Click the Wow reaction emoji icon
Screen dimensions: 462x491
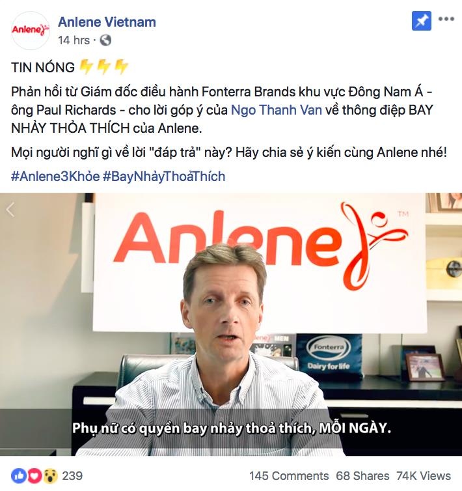tap(50, 476)
